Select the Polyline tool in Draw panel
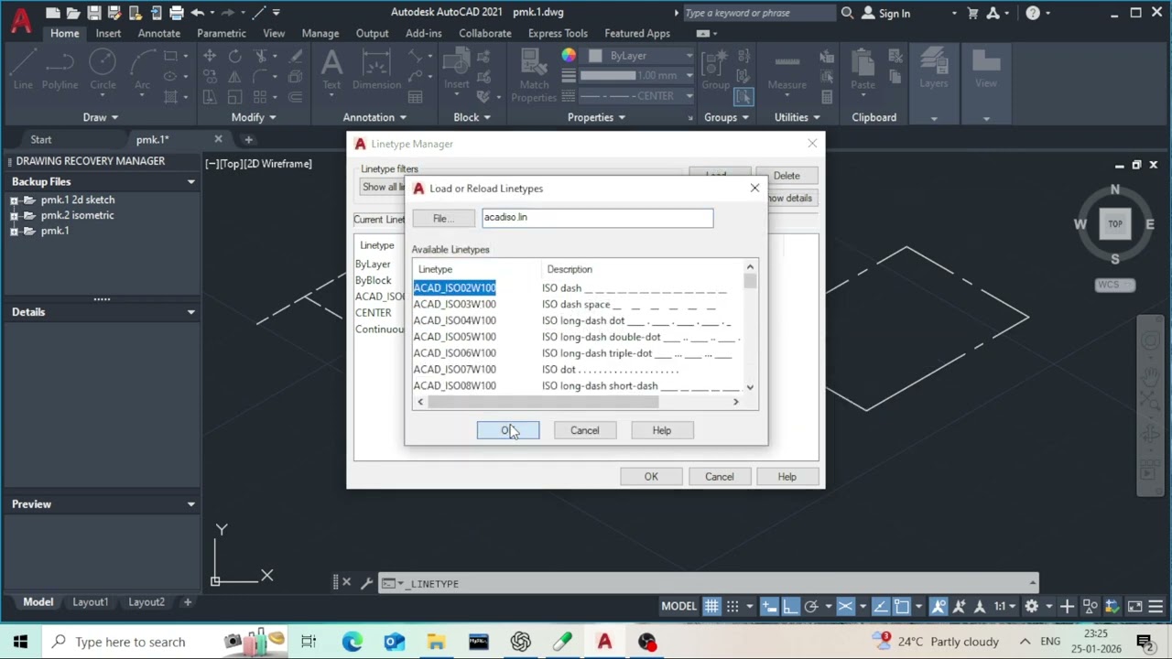Image resolution: width=1172 pixels, height=659 pixels. point(60,70)
